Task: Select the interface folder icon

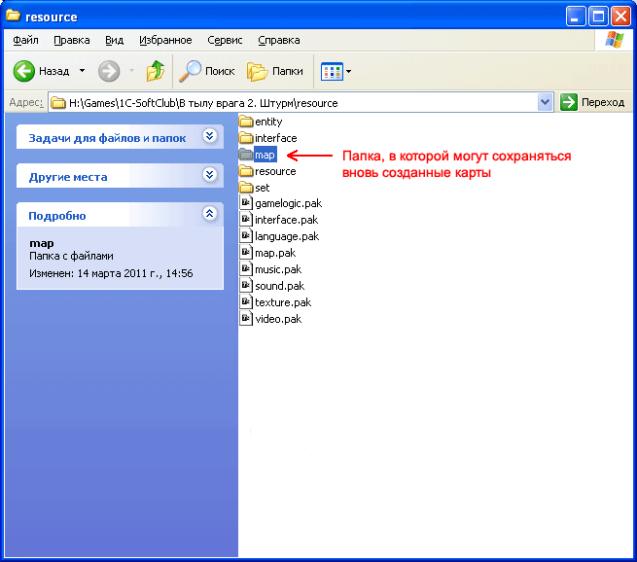Action: (x=246, y=138)
